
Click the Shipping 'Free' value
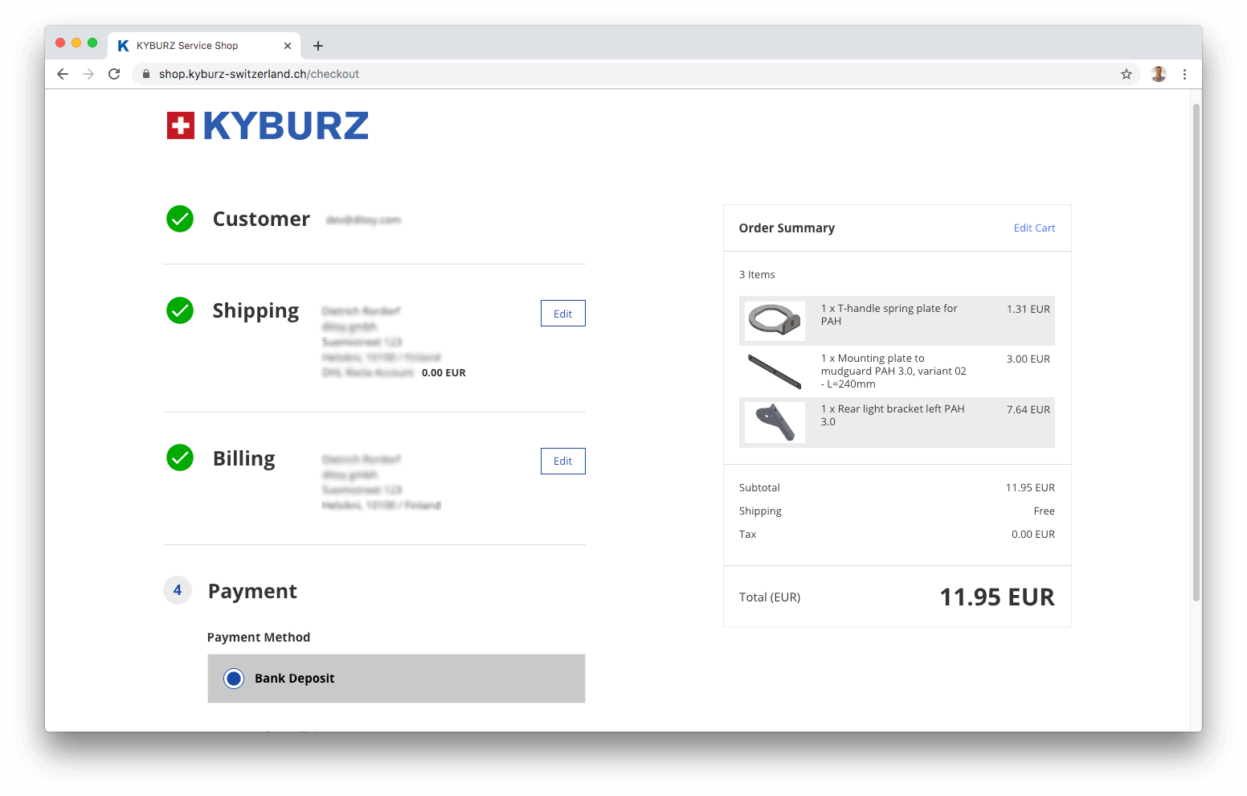coord(1045,511)
